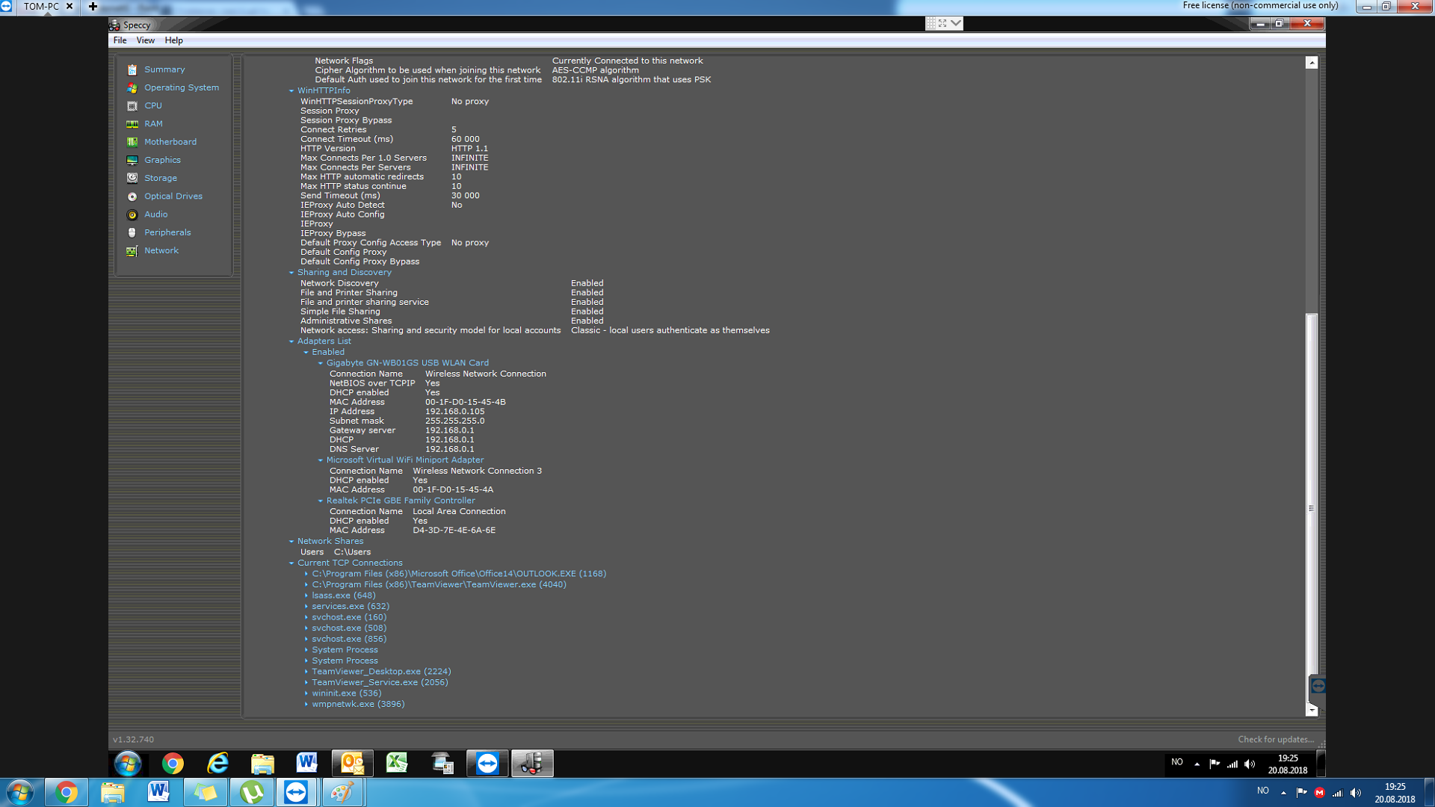1435x807 pixels.
Task: Collapse the WinHTTPInfo section
Action: [x=291, y=90]
